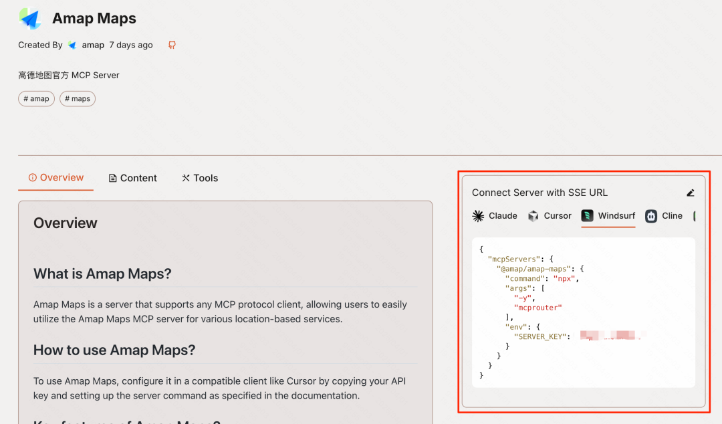
Task: Click the edit pencil icon in connect panel
Action: [690, 193]
